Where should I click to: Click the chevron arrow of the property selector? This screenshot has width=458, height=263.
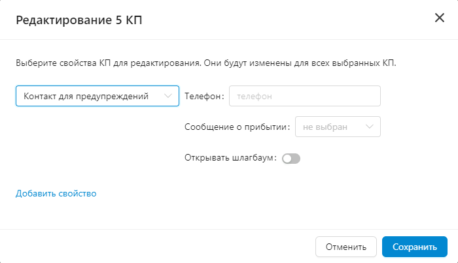[x=168, y=96]
